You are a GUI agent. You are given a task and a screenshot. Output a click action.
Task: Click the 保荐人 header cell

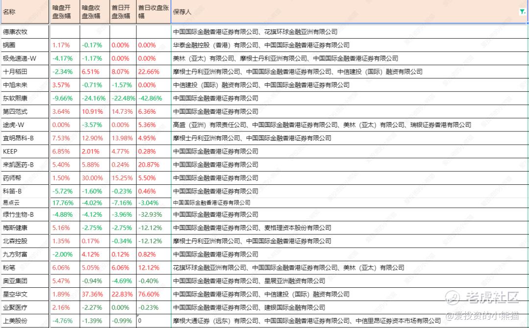[x=350, y=12]
